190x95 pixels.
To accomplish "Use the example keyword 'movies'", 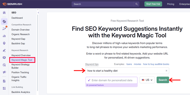I will [x=137, y=64].
